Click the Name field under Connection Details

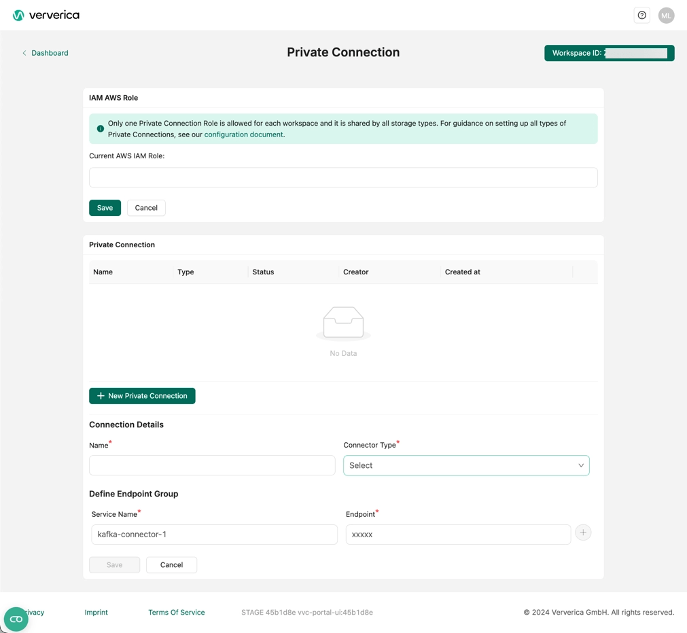(x=211, y=465)
